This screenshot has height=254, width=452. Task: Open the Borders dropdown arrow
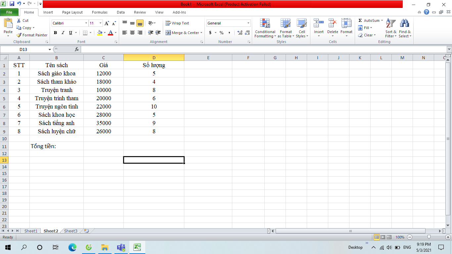(91, 33)
